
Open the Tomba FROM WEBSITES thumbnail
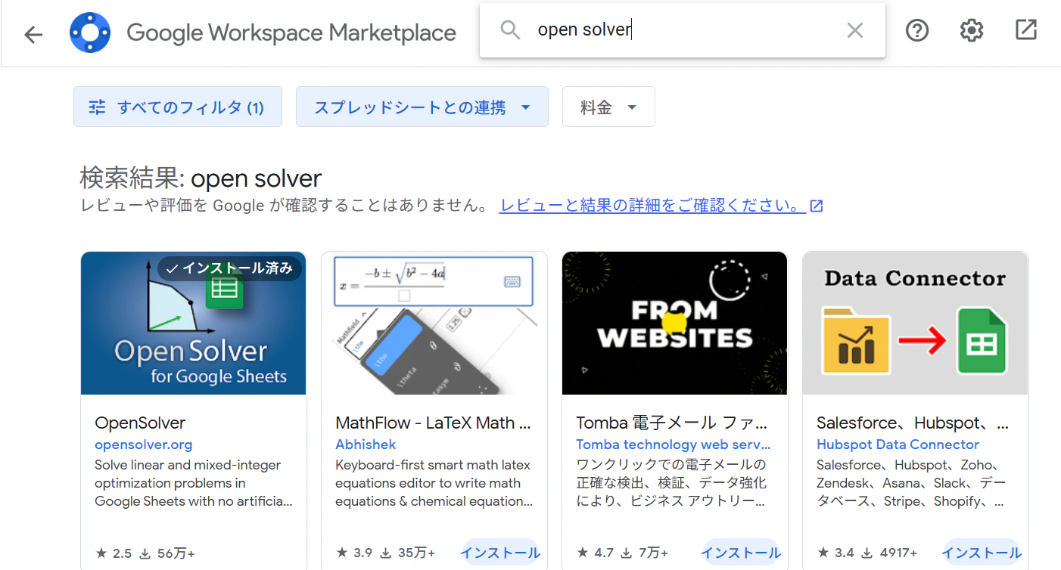tap(675, 323)
